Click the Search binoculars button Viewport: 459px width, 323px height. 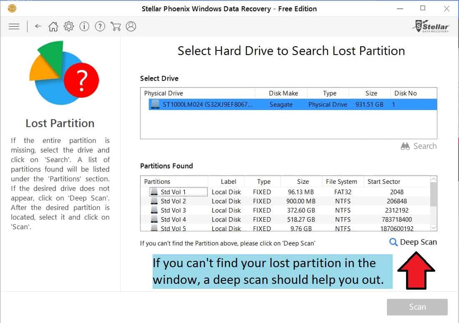coord(419,146)
